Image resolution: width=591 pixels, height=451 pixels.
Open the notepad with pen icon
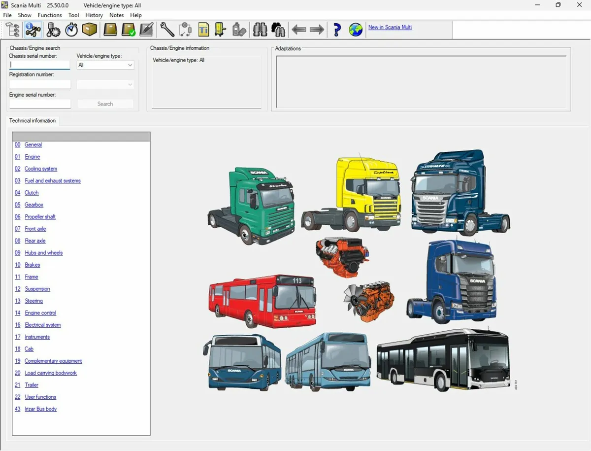click(x=146, y=30)
